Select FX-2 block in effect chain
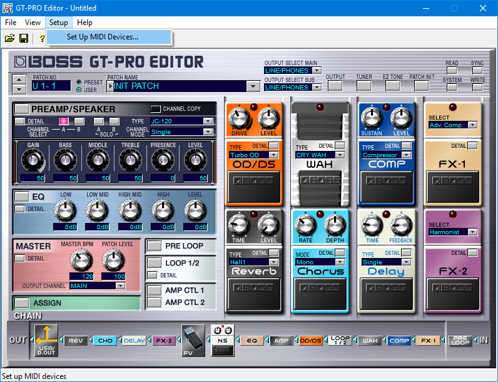This screenshot has height=382, width=498. (163, 341)
